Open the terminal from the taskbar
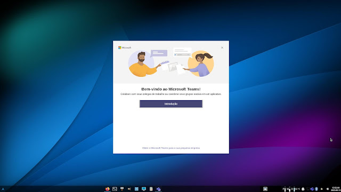The image size is (341, 192). 115,189
